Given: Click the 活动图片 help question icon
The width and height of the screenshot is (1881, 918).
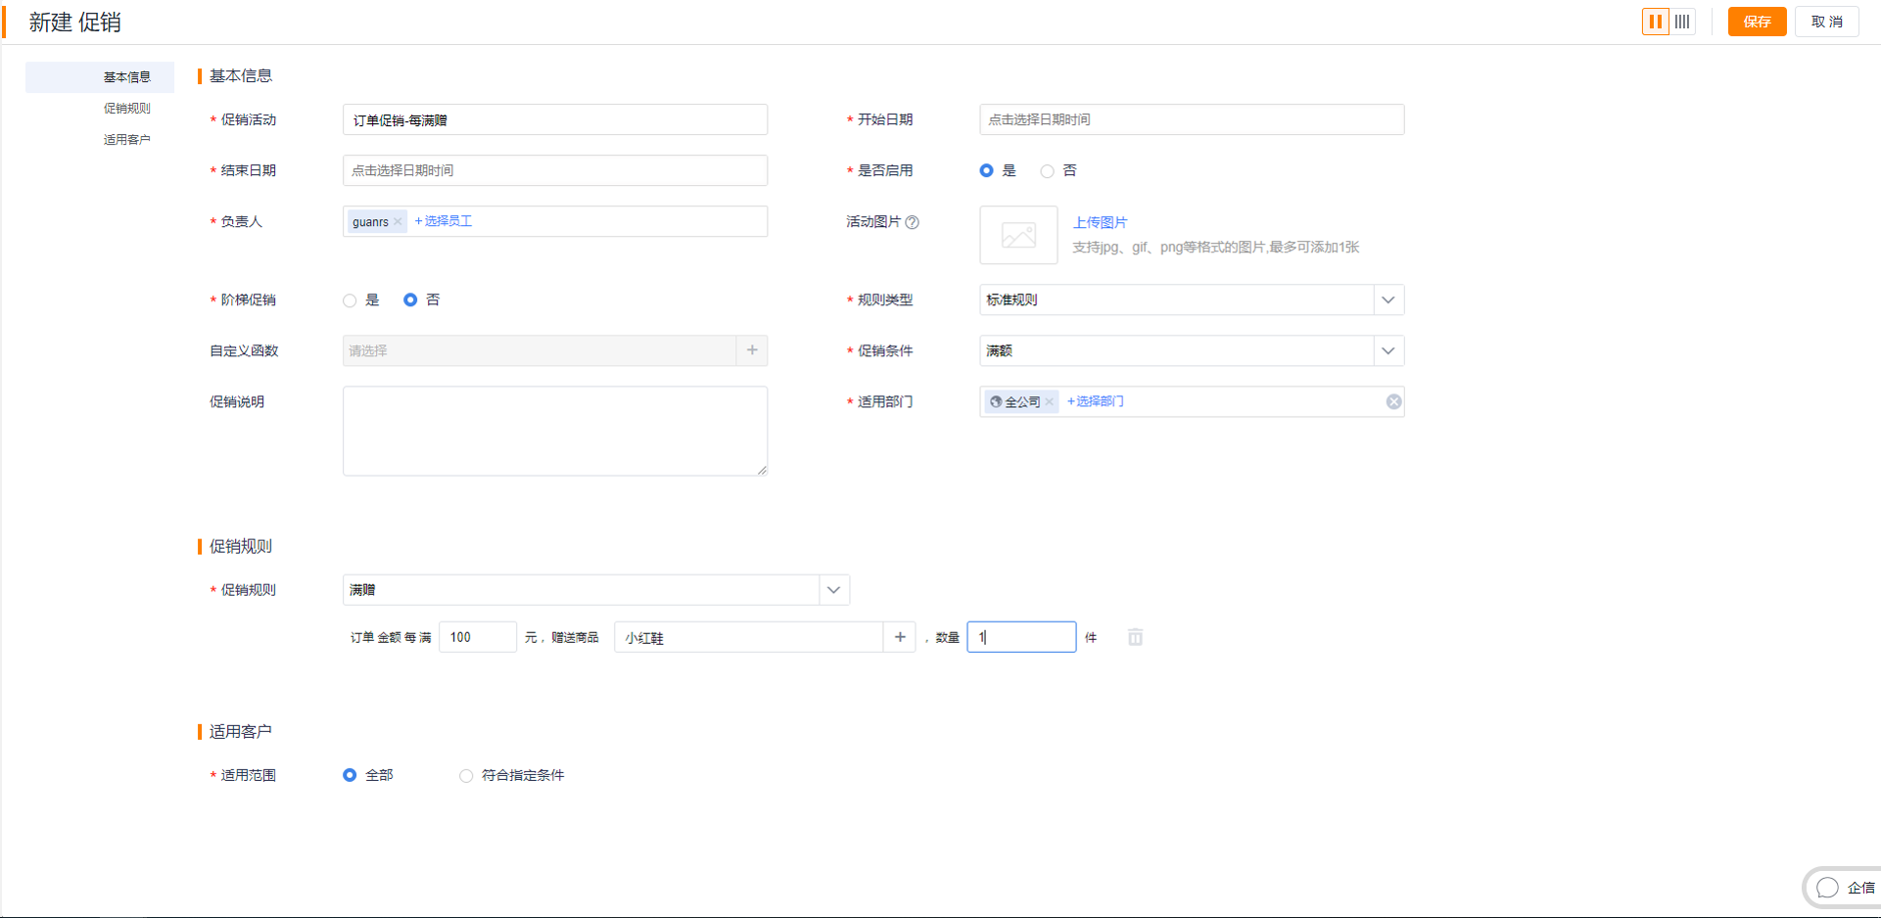Looking at the screenshot, I should pos(913,222).
